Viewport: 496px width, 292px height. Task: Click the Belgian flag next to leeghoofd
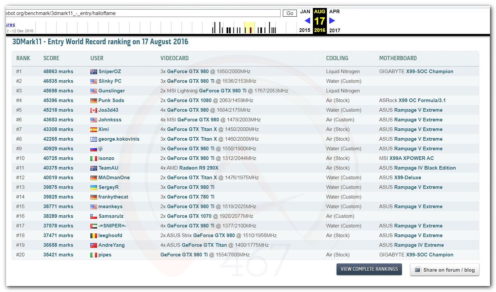93,236
